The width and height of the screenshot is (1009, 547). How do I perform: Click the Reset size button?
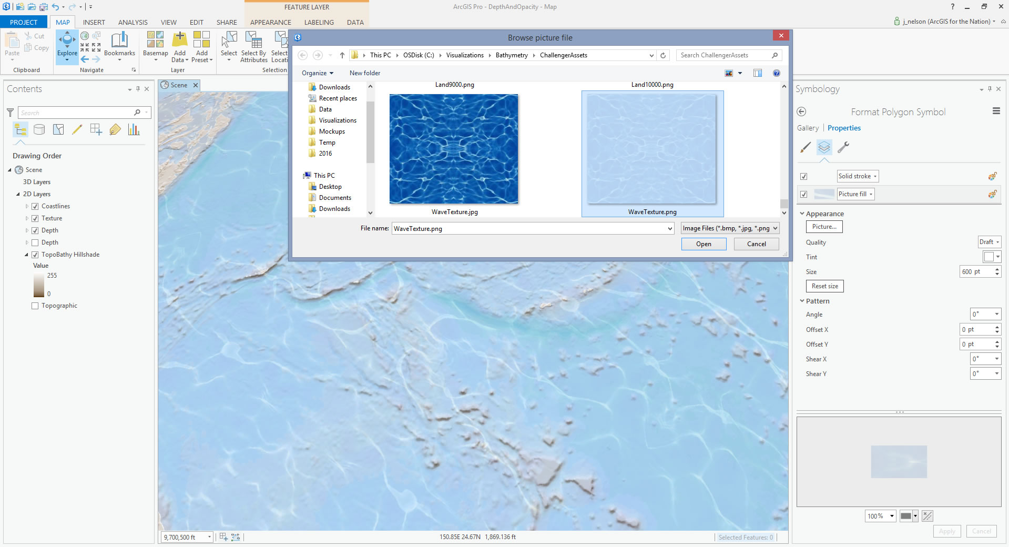click(x=824, y=286)
